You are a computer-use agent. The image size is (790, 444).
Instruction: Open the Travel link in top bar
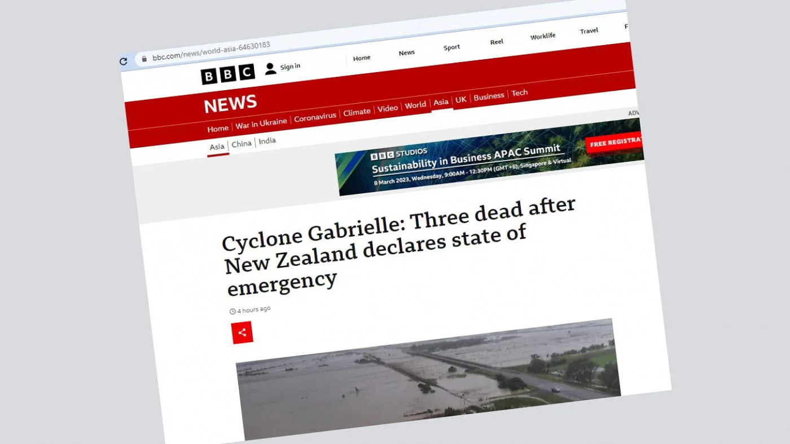pos(589,30)
